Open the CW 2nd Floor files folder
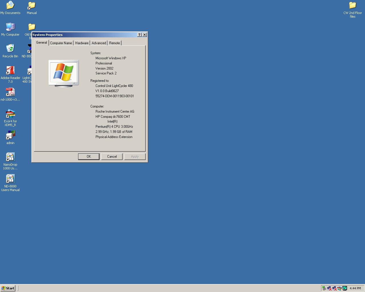365x292 pixels. coord(352,6)
